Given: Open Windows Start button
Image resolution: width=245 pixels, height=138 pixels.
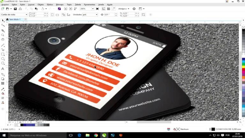Looking at the screenshot, I should pyautogui.click(x=4, y=135).
